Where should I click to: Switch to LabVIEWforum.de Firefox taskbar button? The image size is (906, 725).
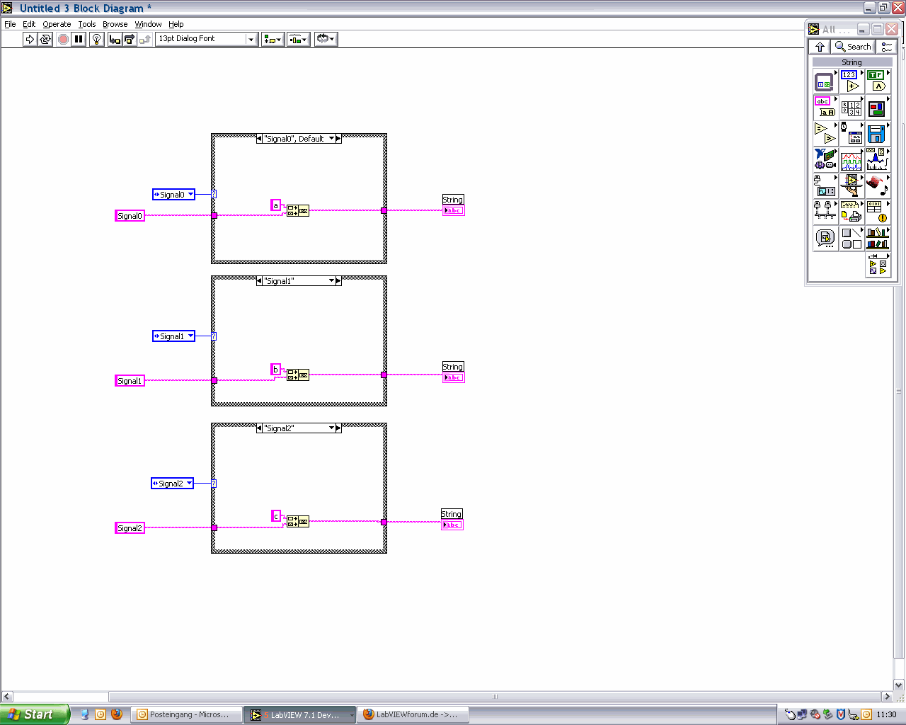point(413,714)
